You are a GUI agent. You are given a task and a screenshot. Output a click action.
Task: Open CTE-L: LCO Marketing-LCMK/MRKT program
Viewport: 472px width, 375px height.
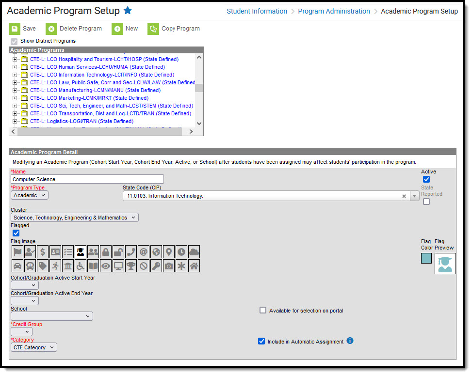point(89,98)
